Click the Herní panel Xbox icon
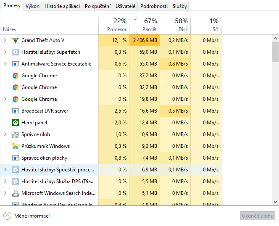This screenshot has width=279, height=226. [16, 123]
